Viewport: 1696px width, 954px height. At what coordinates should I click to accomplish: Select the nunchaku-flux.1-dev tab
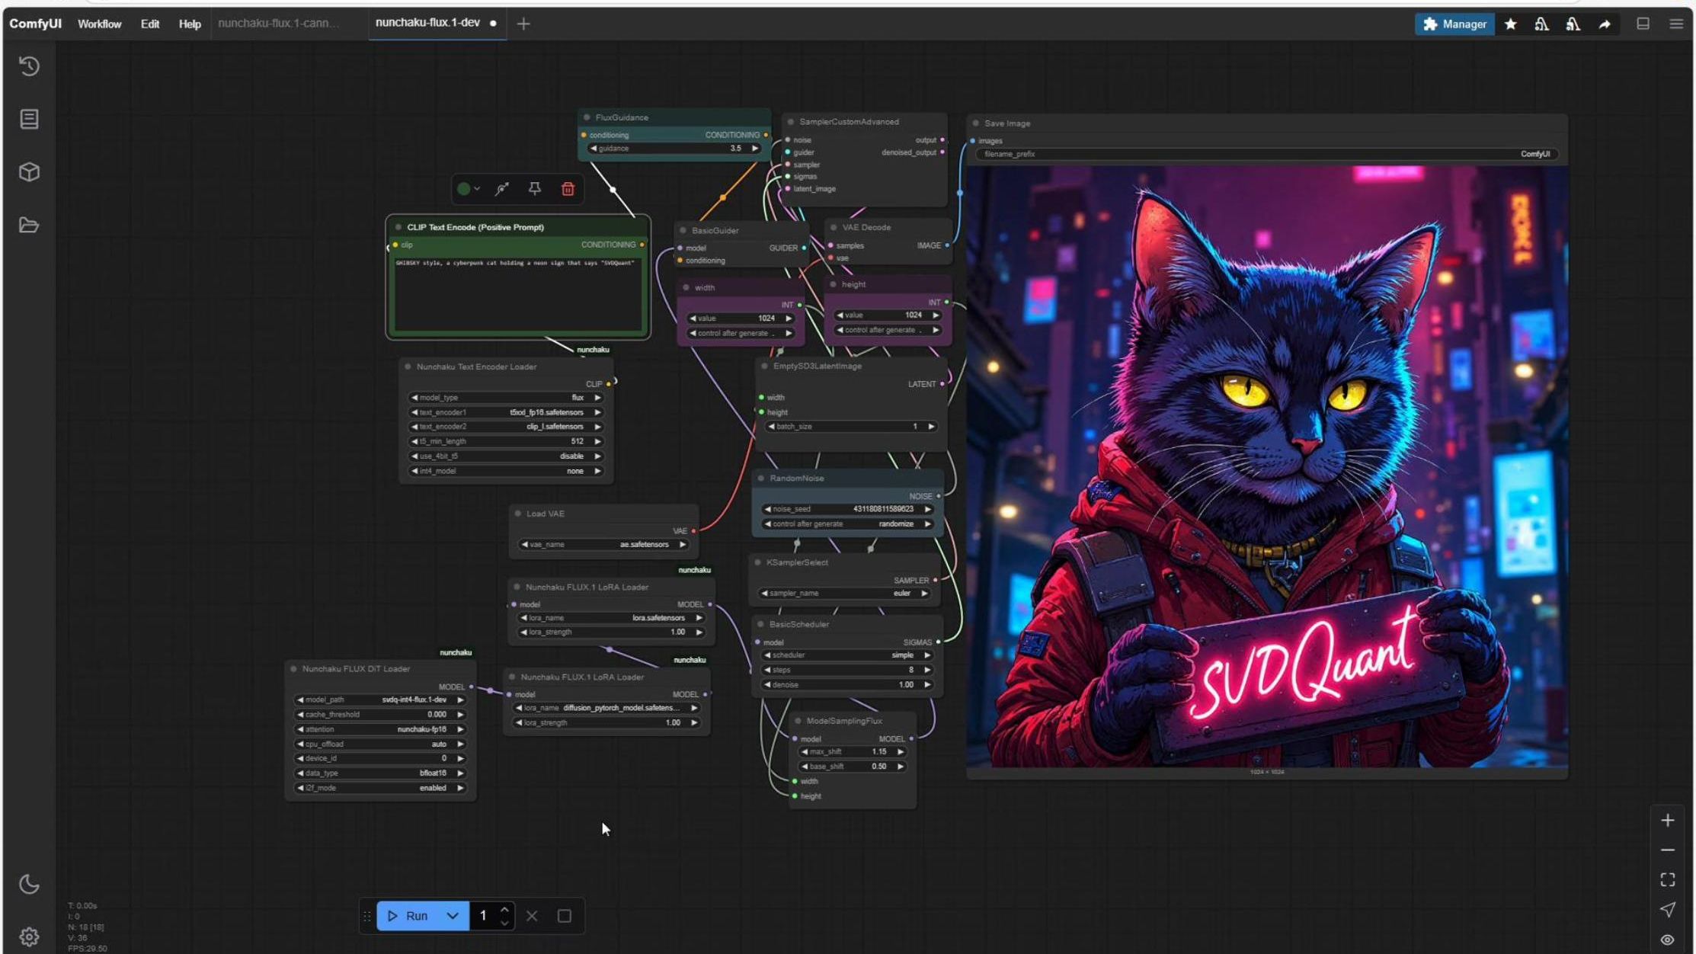click(427, 23)
